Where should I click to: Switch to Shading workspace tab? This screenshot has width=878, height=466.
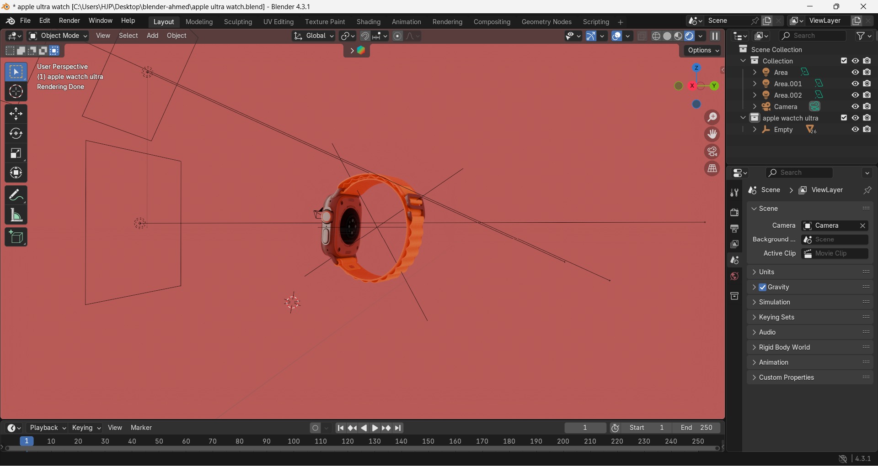click(369, 22)
